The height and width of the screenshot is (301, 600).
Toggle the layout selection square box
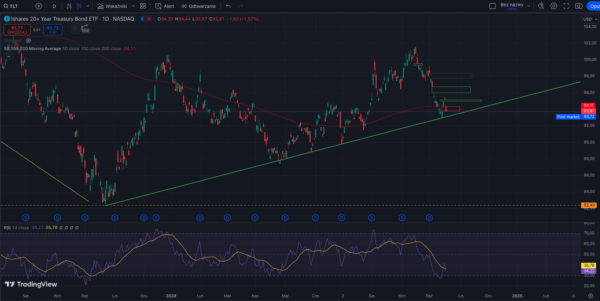point(492,6)
